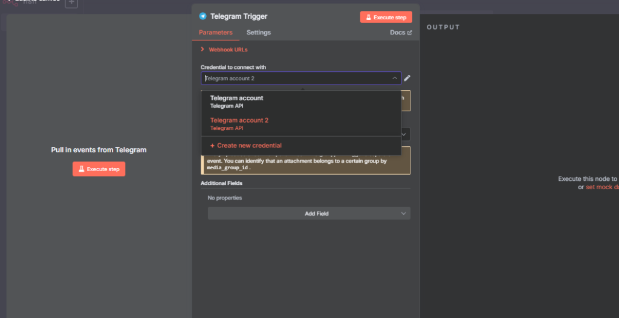The image size is (619, 318).
Task: Click the OUTPUT panel heading
Action: (443, 27)
